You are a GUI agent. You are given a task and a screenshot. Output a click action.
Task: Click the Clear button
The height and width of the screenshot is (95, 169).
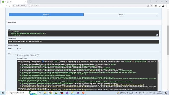(121, 15)
